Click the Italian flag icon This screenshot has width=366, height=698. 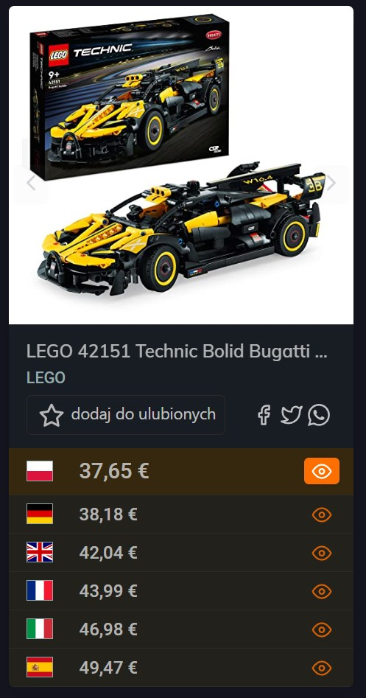[x=40, y=629]
